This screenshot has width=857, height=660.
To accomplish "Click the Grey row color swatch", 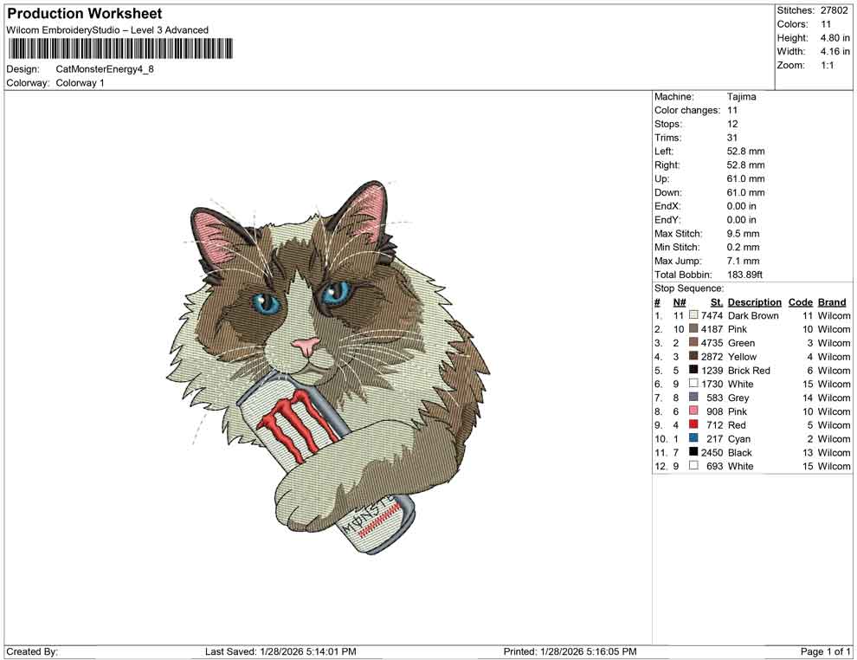I will click(693, 397).
